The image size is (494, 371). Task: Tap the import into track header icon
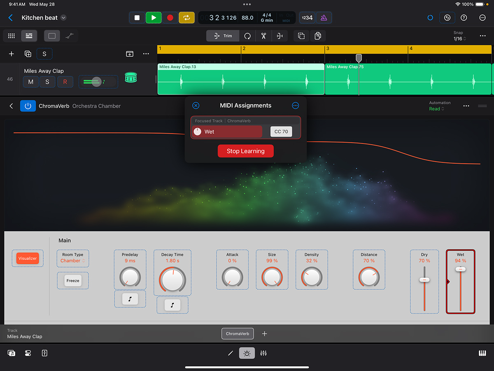[130, 54]
